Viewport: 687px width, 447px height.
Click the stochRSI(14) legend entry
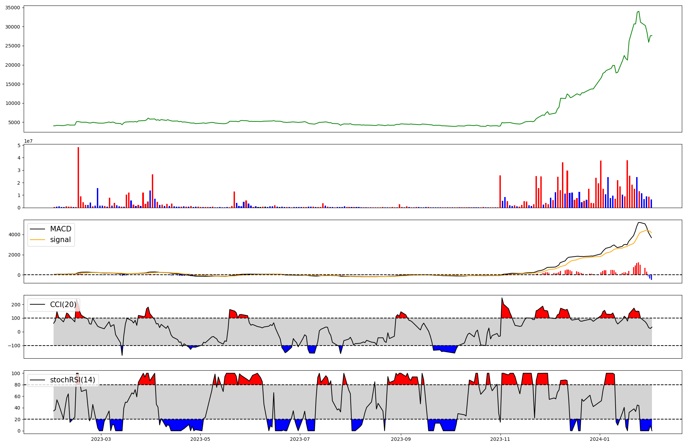72,380
